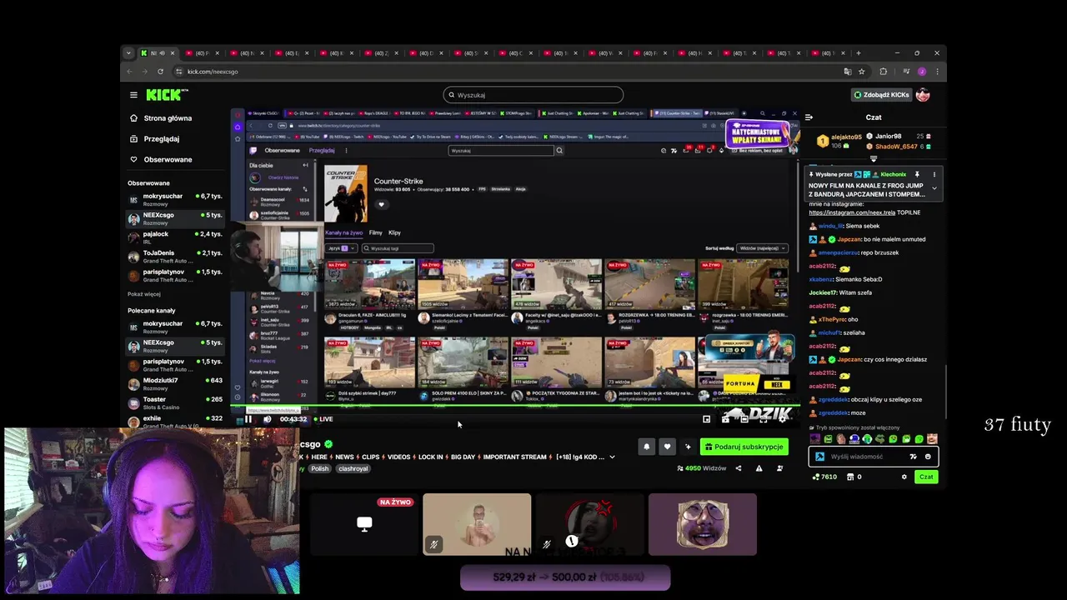This screenshot has height=600, width=1067.
Task: Click the Wyszukaj search field
Action: click(533, 95)
